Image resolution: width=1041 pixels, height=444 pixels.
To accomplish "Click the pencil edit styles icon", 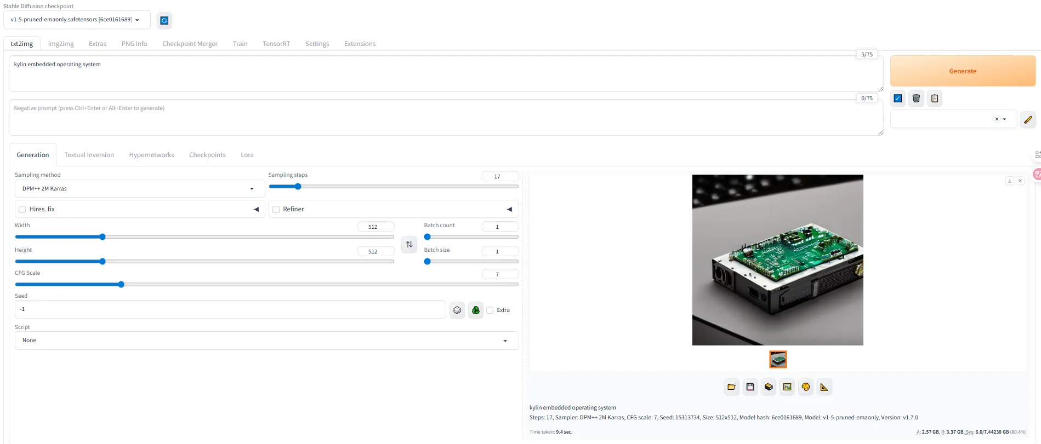I will 1028,119.
